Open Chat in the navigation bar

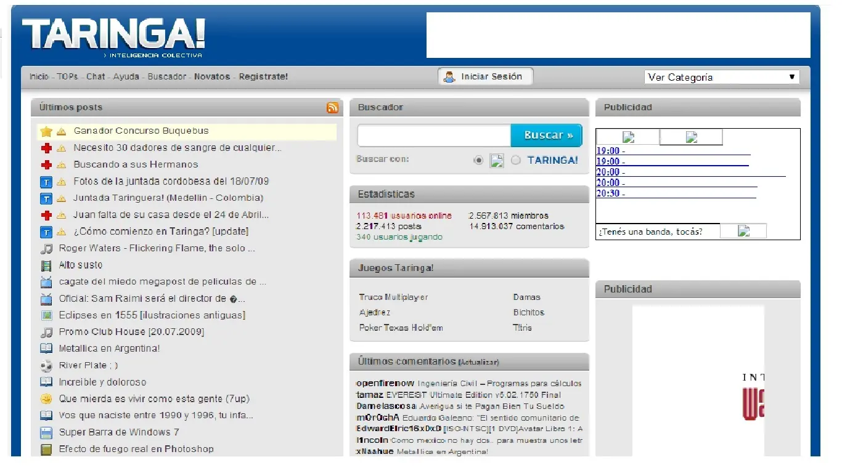tap(96, 77)
